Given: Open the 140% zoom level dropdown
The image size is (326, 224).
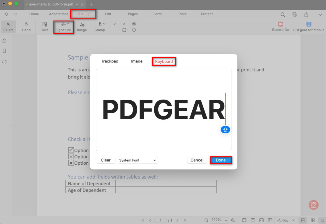Looking at the screenshot, I should [219, 220].
